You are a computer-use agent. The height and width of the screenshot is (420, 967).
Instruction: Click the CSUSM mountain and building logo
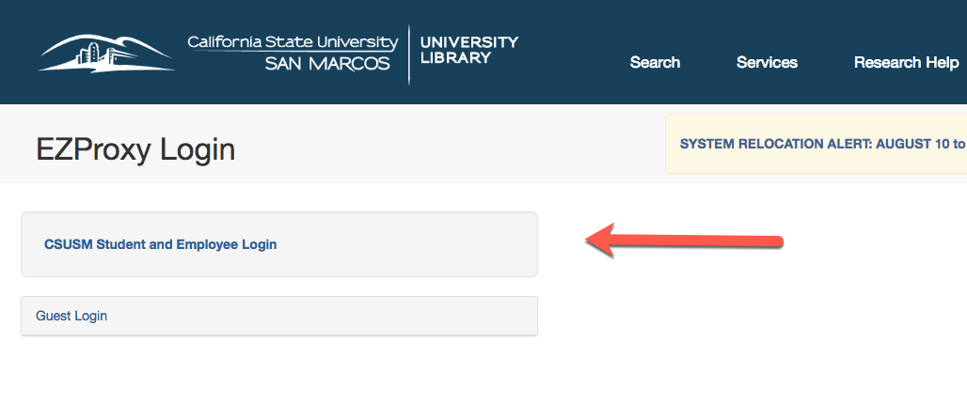(x=106, y=54)
